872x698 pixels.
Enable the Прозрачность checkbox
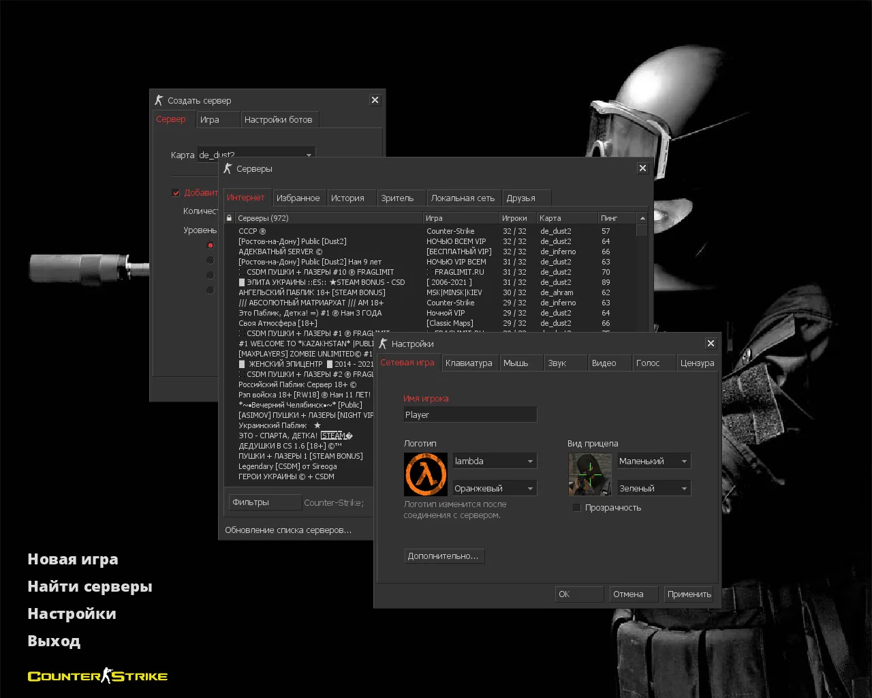[577, 508]
